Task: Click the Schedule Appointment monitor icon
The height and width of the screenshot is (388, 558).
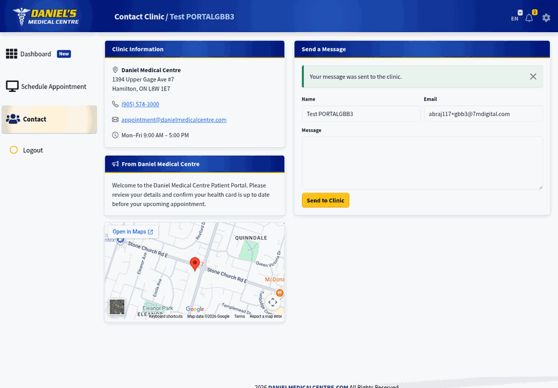Action: pos(12,86)
